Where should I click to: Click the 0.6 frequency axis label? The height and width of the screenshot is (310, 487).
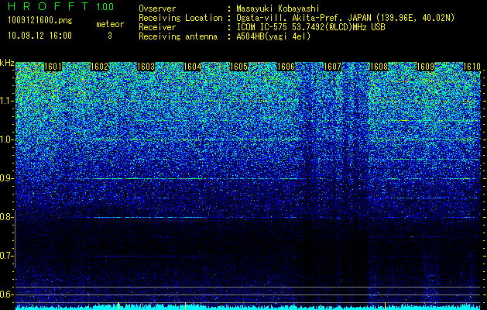(x=6, y=294)
